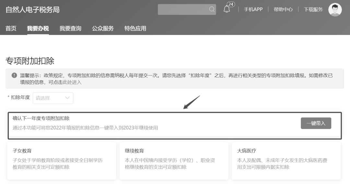Screen dimensions: 350x184
Task: Open 下载服务 download services
Action: pos(313,9)
